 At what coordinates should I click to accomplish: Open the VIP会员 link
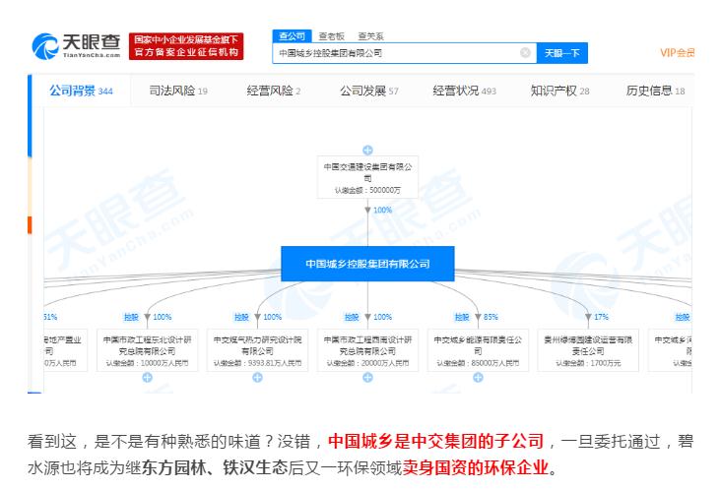678,53
